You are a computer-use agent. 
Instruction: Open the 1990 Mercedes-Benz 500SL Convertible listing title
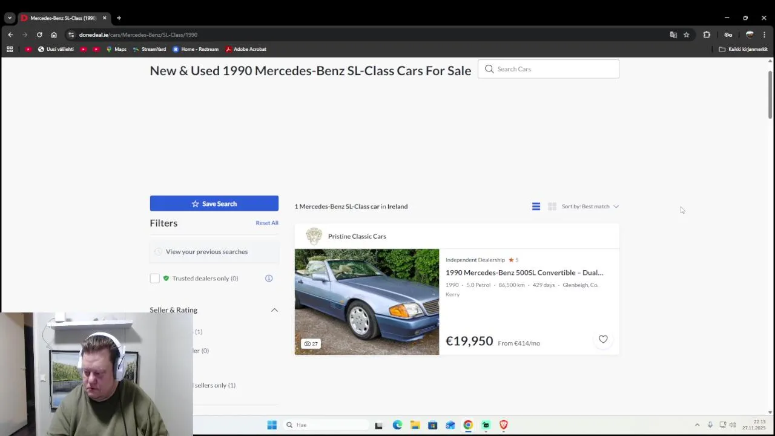click(524, 272)
